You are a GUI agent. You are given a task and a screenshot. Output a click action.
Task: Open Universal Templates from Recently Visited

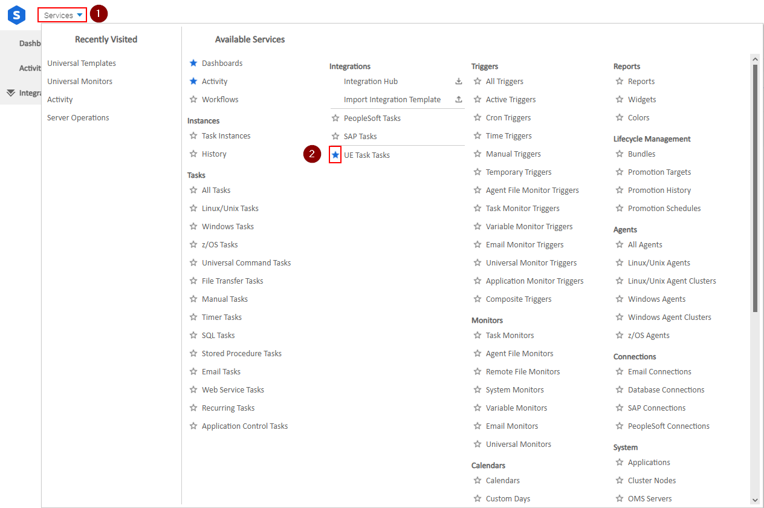(82, 63)
